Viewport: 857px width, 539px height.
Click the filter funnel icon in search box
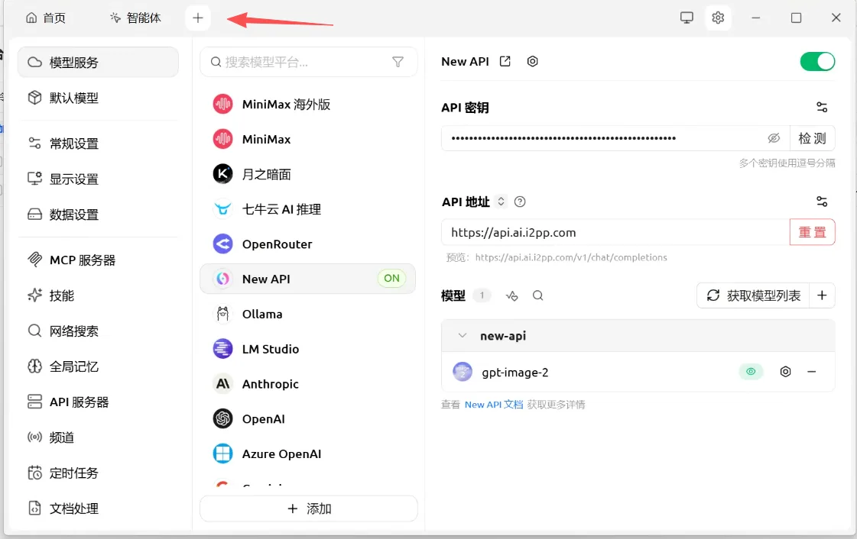pos(398,62)
